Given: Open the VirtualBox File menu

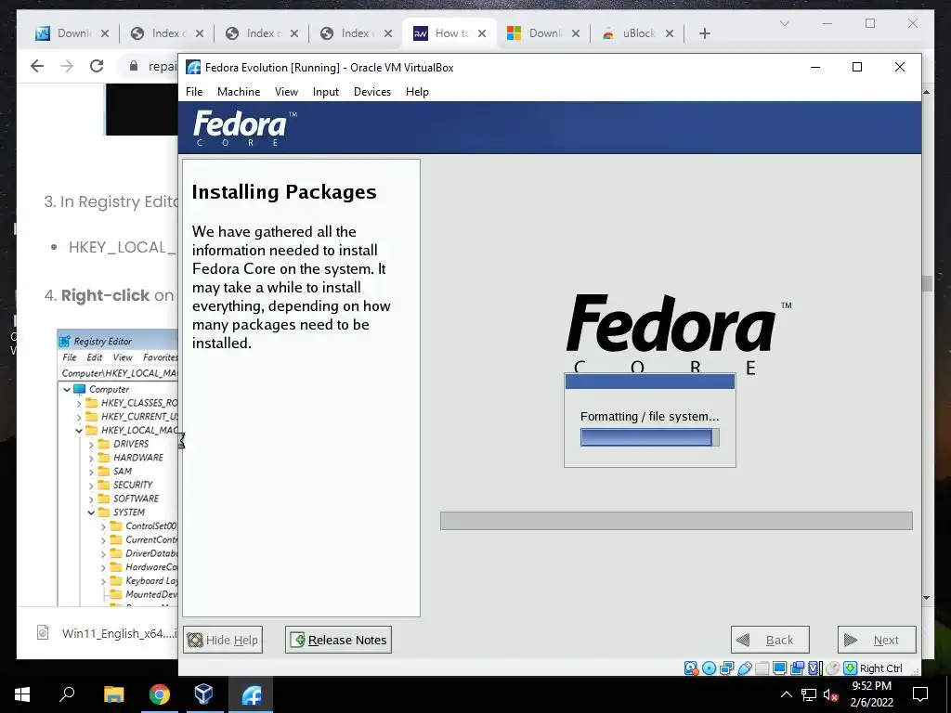Looking at the screenshot, I should (194, 92).
